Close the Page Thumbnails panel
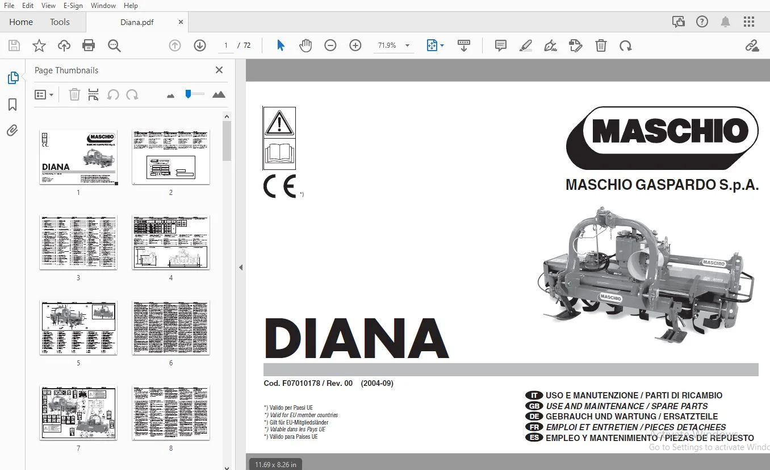 [219, 70]
